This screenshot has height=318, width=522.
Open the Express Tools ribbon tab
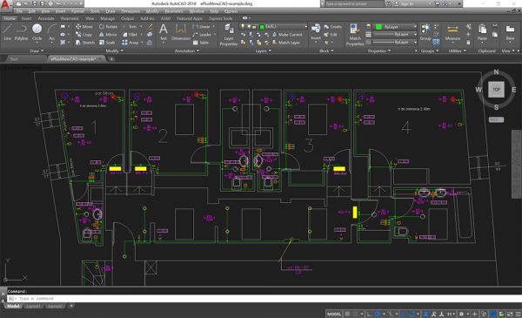[x=220, y=18]
